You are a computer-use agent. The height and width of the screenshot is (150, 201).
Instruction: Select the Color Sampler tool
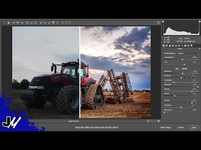(x=18, y=22)
